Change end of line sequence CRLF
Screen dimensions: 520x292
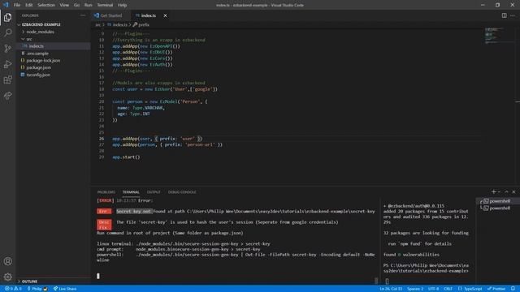[x=448, y=289]
